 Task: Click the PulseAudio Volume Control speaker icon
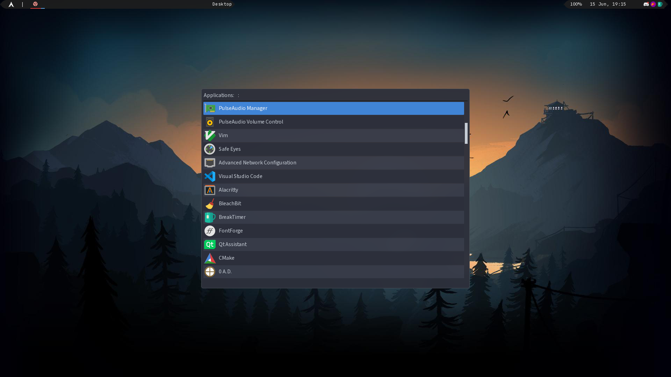(210, 122)
